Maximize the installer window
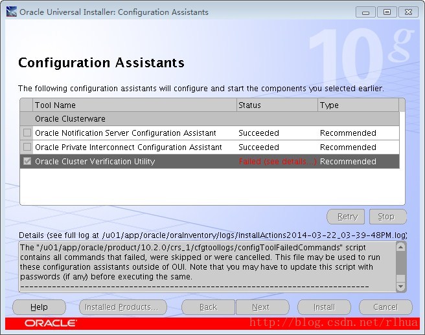Image resolution: width=425 pixels, height=335 pixels. coord(387,12)
